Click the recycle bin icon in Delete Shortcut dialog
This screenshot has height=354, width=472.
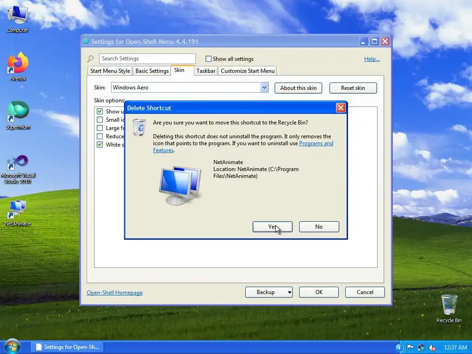[x=139, y=127]
